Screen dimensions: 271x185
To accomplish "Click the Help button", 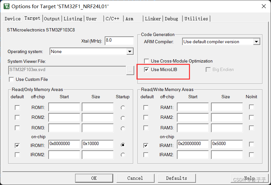I will tap(250, 178).
